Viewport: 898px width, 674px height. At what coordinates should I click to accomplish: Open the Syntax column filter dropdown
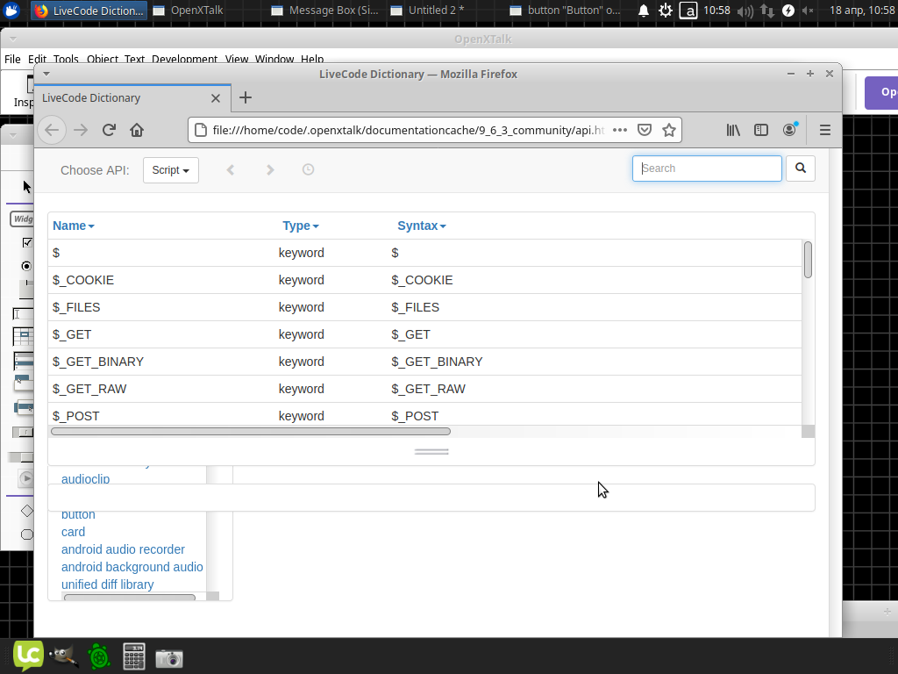click(x=422, y=226)
